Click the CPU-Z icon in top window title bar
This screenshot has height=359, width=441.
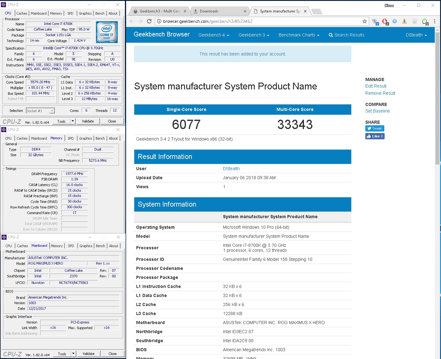tap(4, 5)
